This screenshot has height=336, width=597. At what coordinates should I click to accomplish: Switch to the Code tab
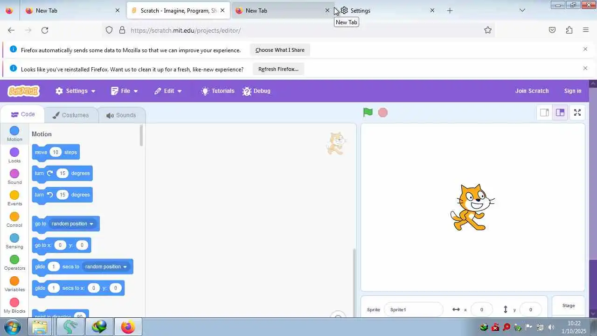[x=23, y=114]
